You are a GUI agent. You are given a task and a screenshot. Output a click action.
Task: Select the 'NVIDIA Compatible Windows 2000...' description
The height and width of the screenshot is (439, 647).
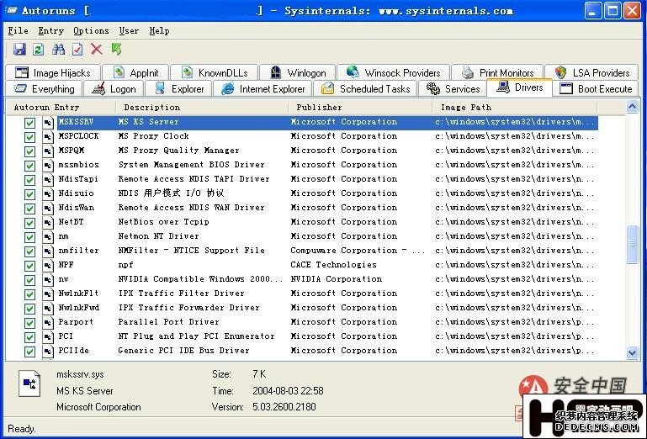pyautogui.click(x=199, y=279)
